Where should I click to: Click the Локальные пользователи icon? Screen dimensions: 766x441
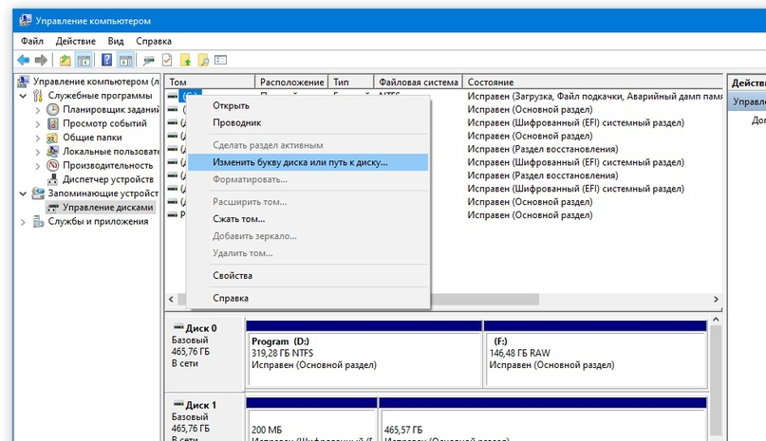pyautogui.click(x=53, y=152)
